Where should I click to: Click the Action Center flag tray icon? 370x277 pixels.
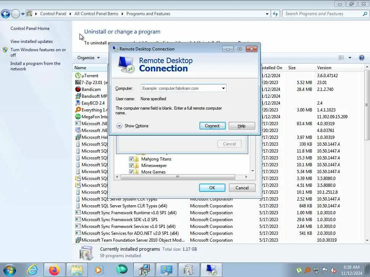click(x=325, y=270)
